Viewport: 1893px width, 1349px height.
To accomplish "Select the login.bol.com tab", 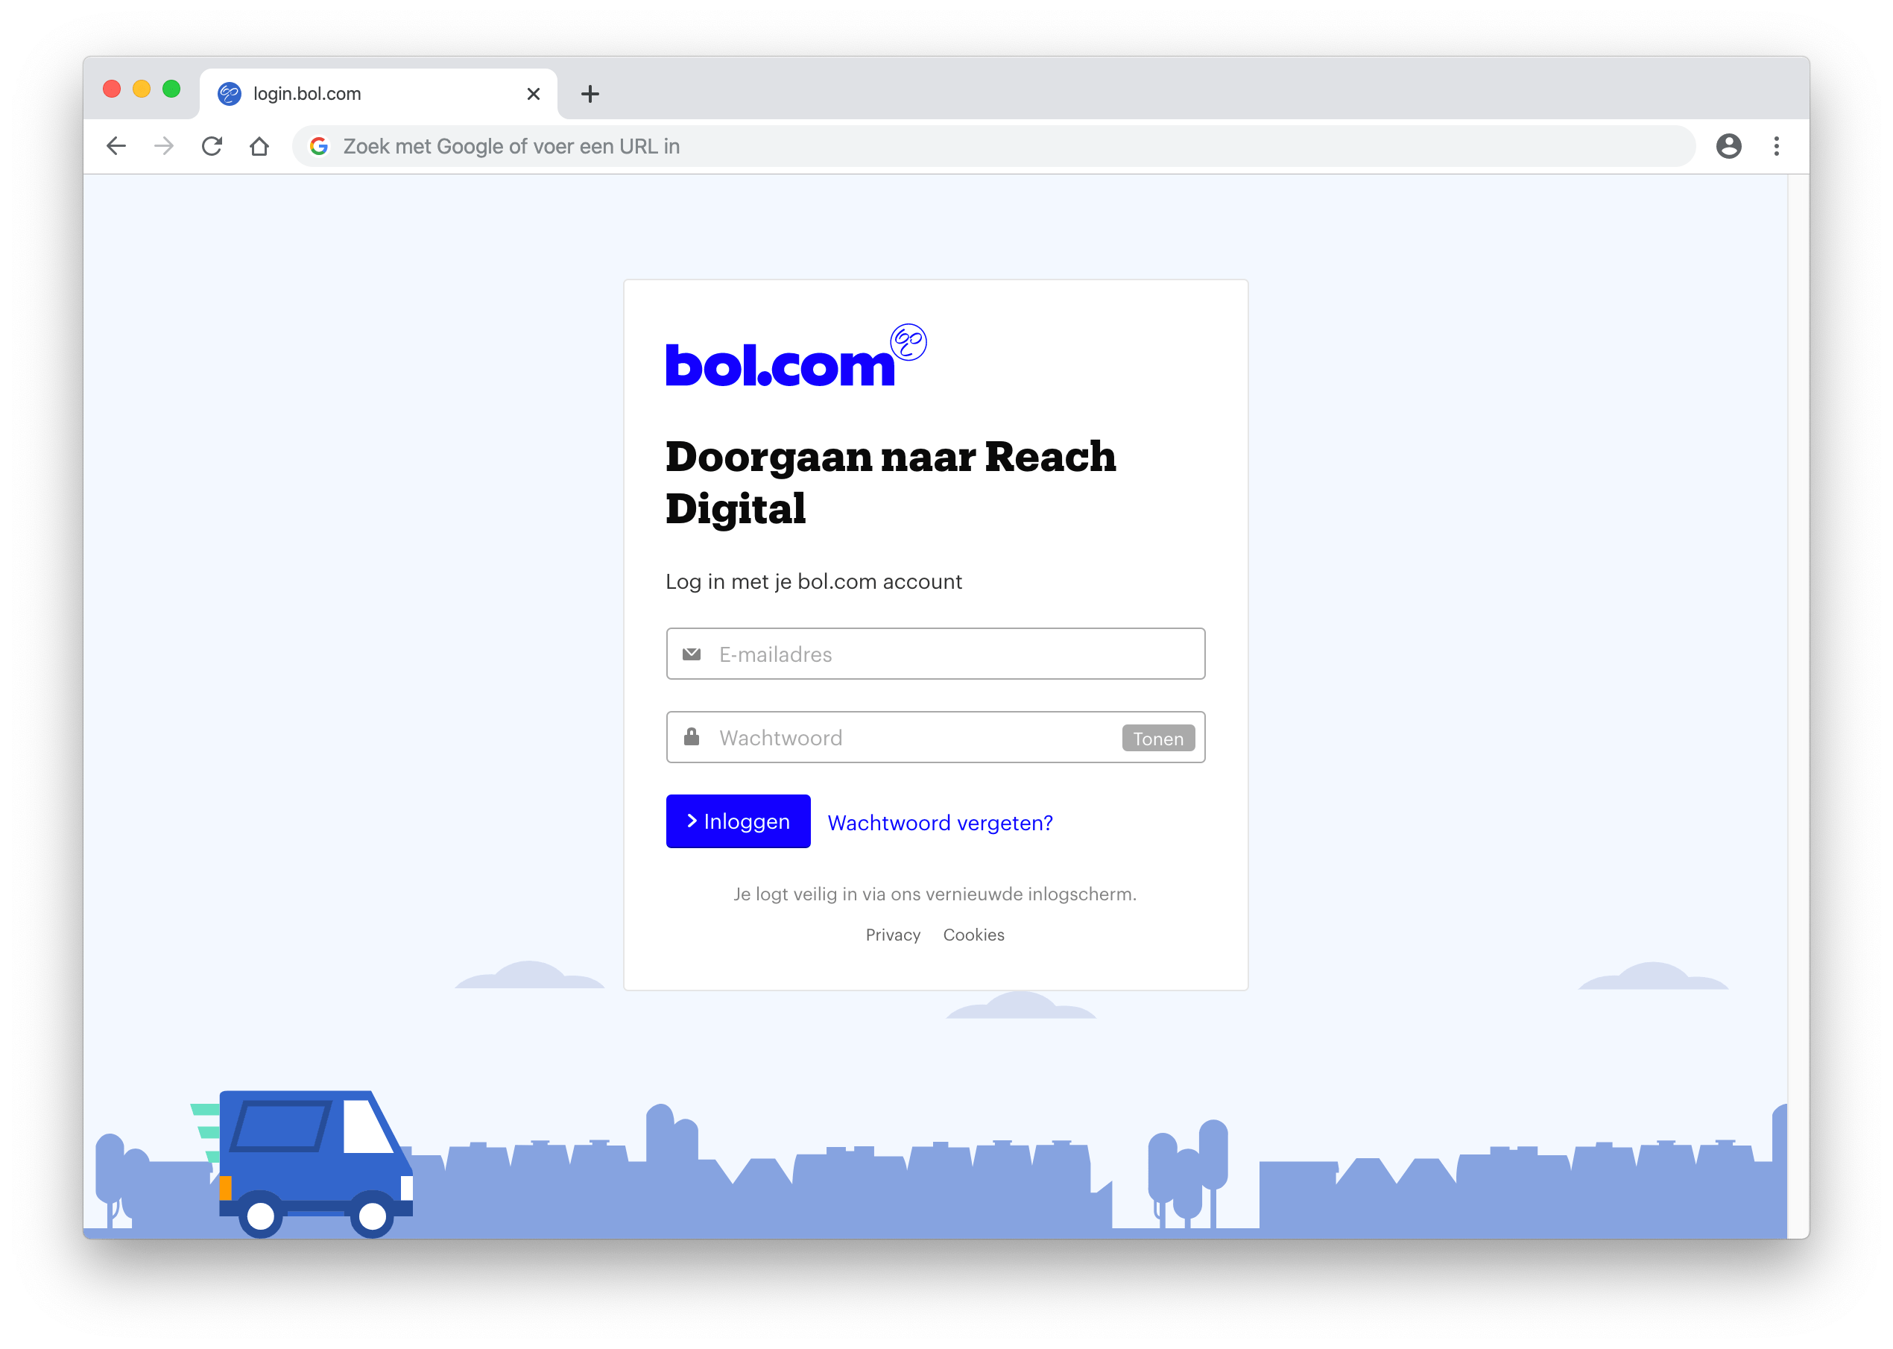I will (379, 94).
